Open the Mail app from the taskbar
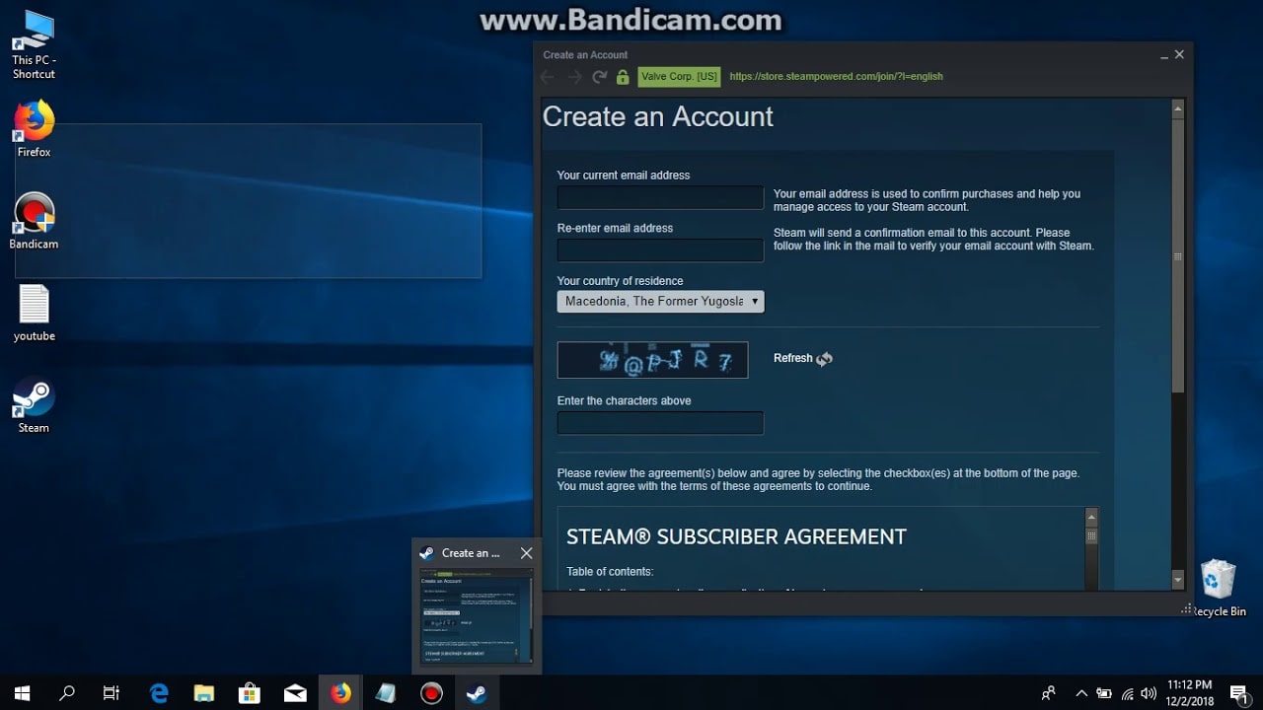 coord(295,693)
